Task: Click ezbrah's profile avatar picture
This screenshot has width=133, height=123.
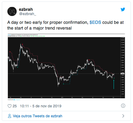Action: pyautogui.click(x=12, y=11)
